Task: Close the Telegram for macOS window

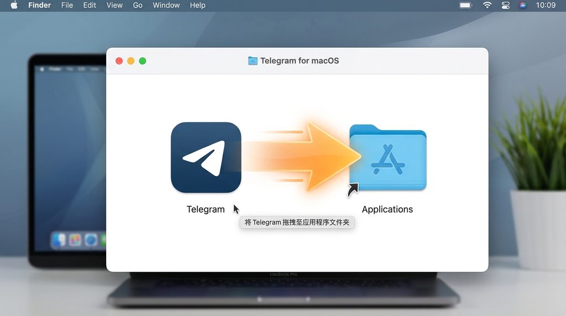Action: click(119, 61)
